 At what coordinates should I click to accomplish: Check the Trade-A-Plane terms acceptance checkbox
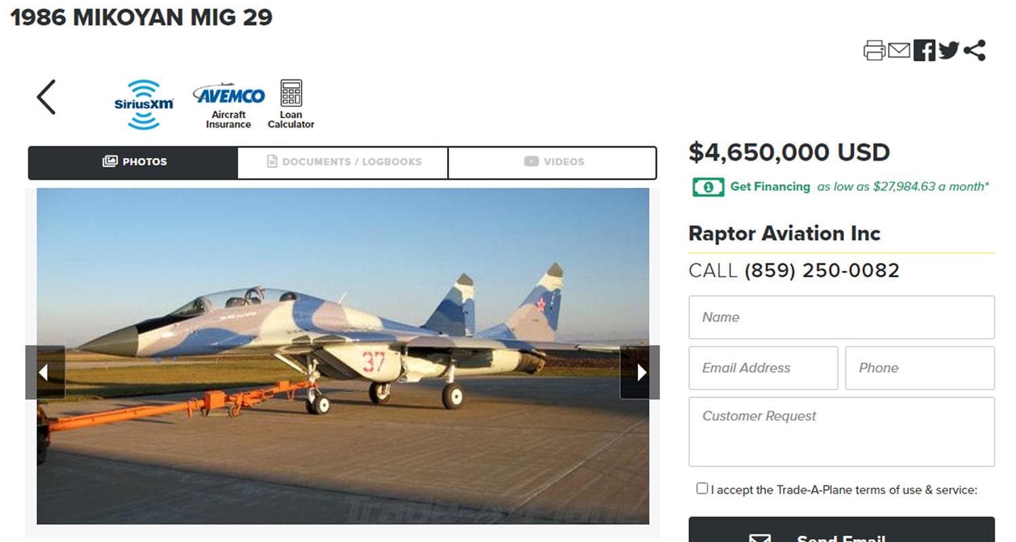pyautogui.click(x=702, y=488)
